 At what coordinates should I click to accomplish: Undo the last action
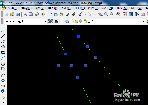[81, 14]
